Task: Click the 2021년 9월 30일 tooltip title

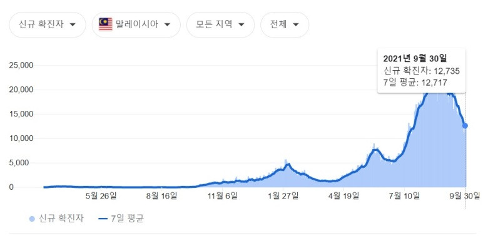Action: (415, 58)
